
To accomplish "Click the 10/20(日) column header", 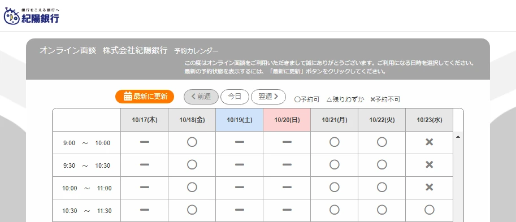I will pos(287,120).
